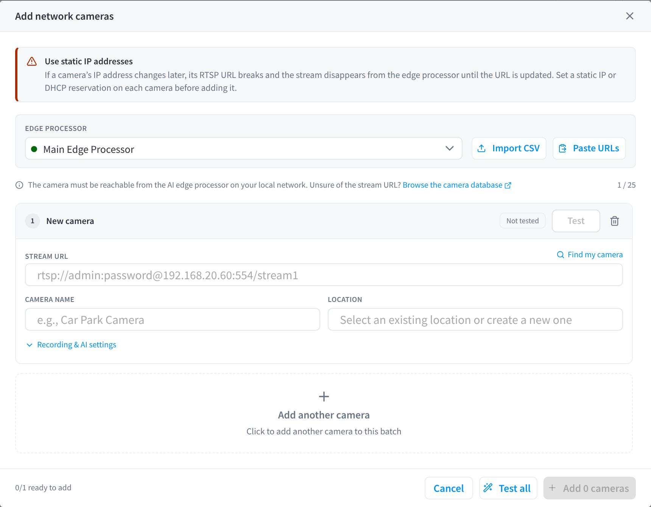Expand Recording & AI settings

pos(71,345)
